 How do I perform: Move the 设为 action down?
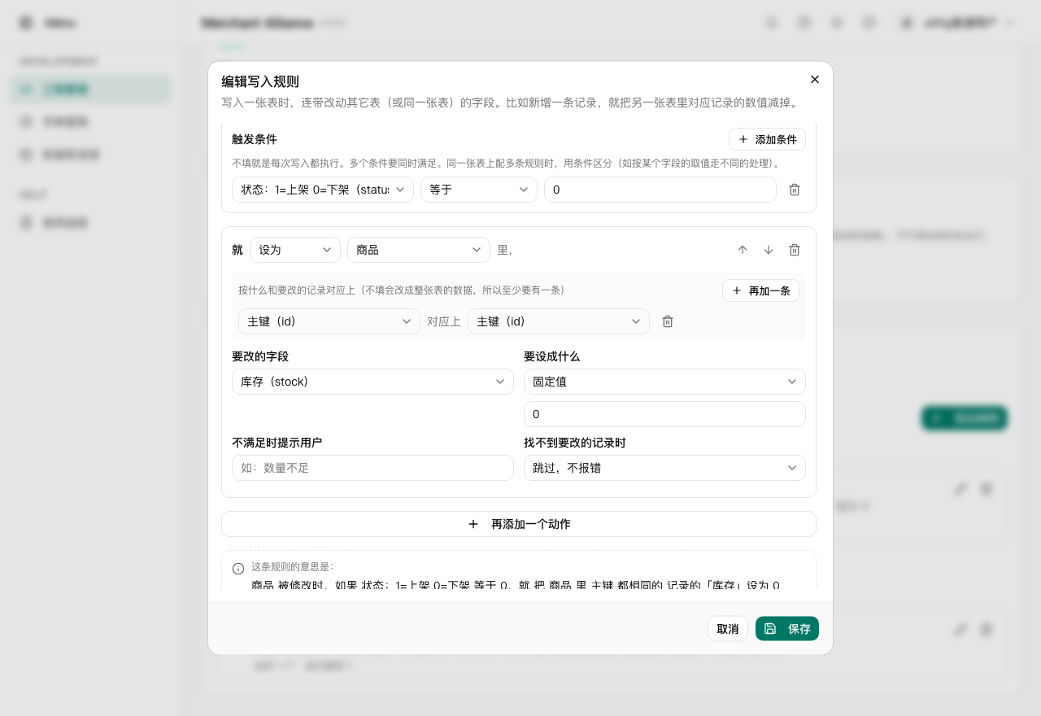pyautogui.click(x=769, y=250)
